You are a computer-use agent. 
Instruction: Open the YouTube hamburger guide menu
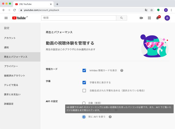click(x=6, y=18)
